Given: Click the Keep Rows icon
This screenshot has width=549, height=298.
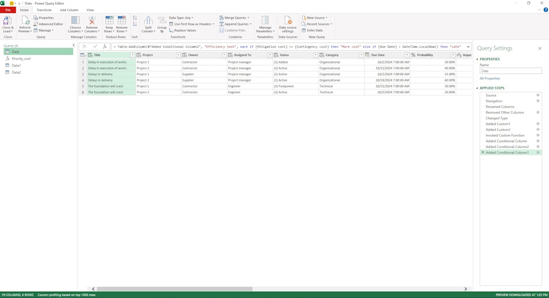Looking at the screenshot, I should [x=109, y=21].
